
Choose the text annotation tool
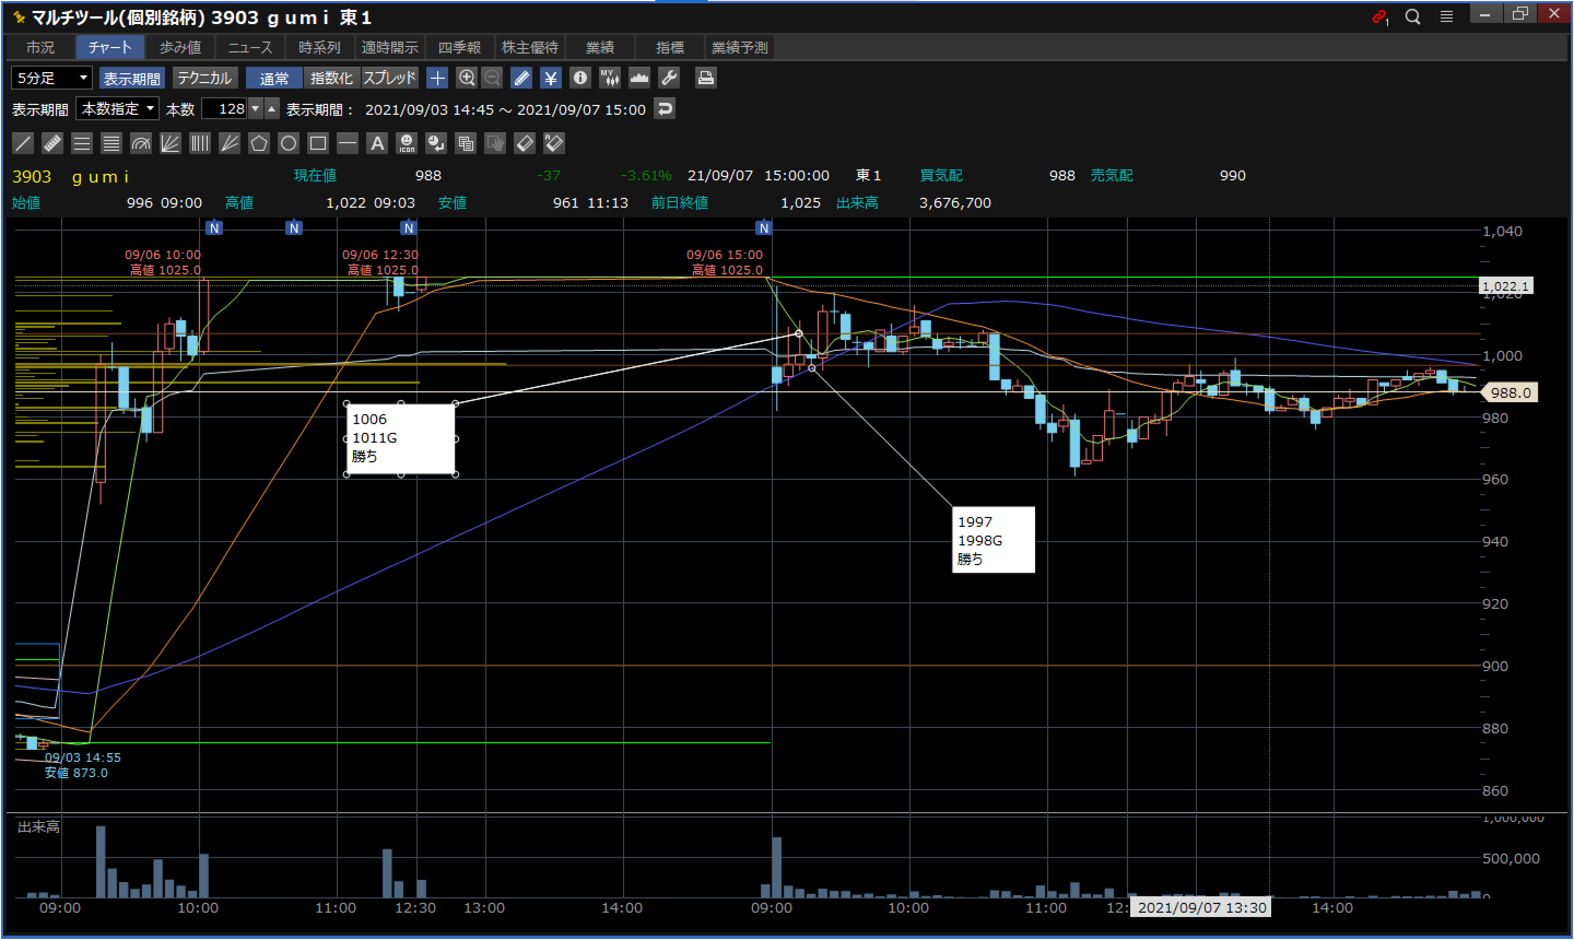click(377, 143)
